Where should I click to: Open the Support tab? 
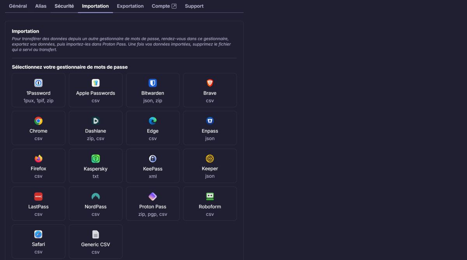pyautogui.click(x=194, y=6)
